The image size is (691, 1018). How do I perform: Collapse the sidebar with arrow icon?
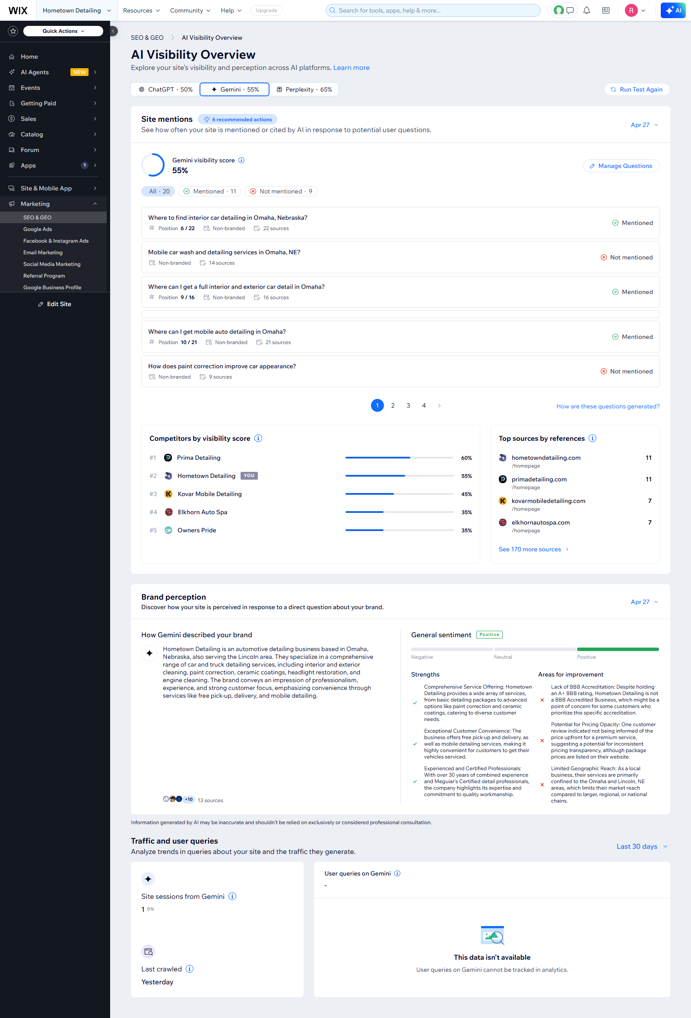113,31
